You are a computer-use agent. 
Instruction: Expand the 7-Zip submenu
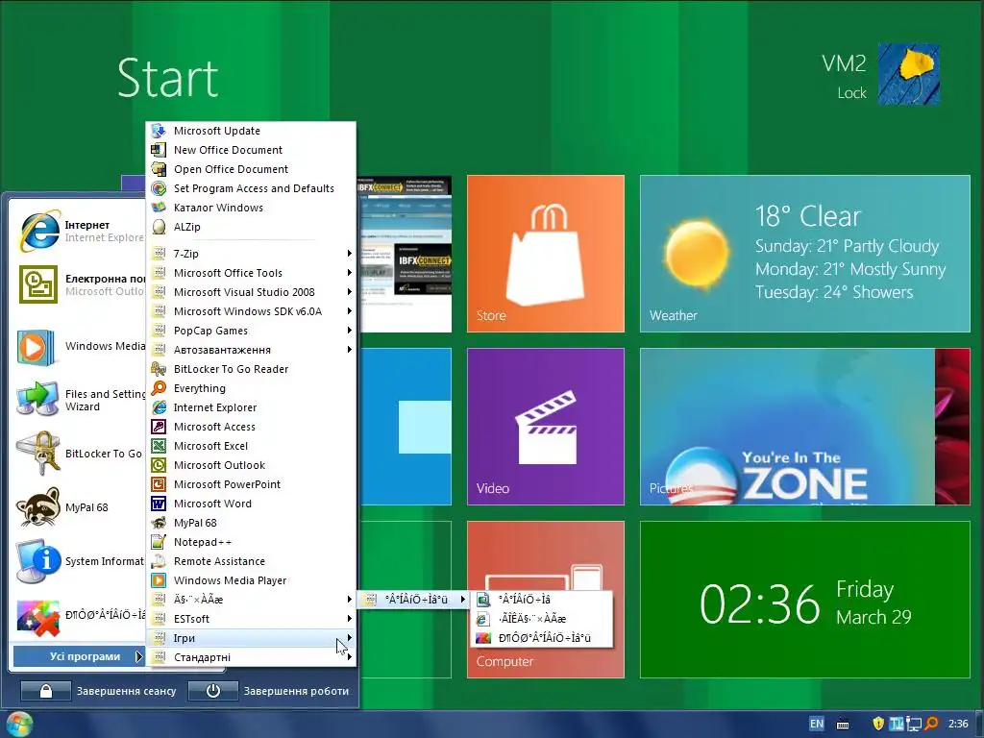point(251,254)
